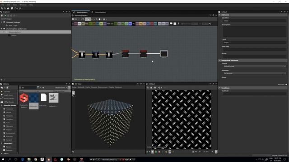Collapse the Integration Attributes section

click(219, 60)
